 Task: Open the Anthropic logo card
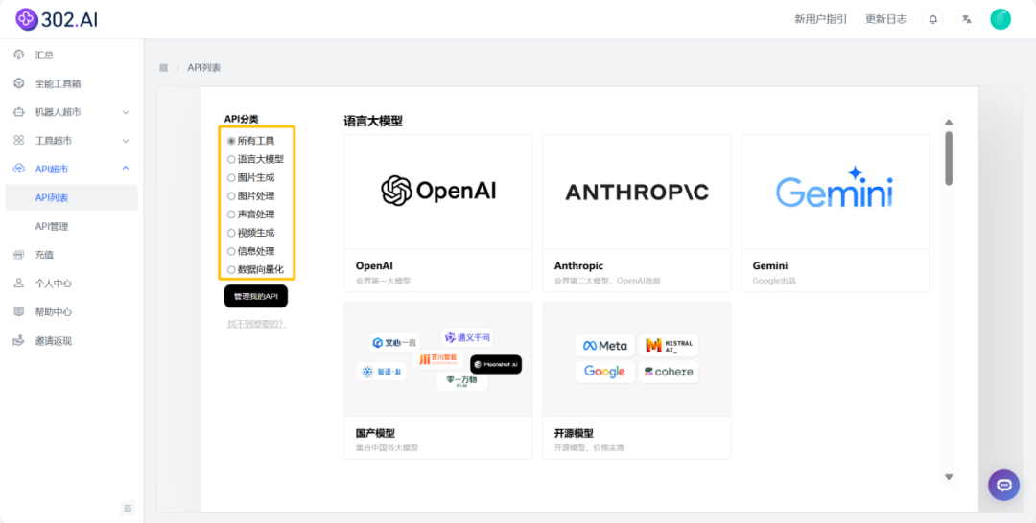[637, 192]
